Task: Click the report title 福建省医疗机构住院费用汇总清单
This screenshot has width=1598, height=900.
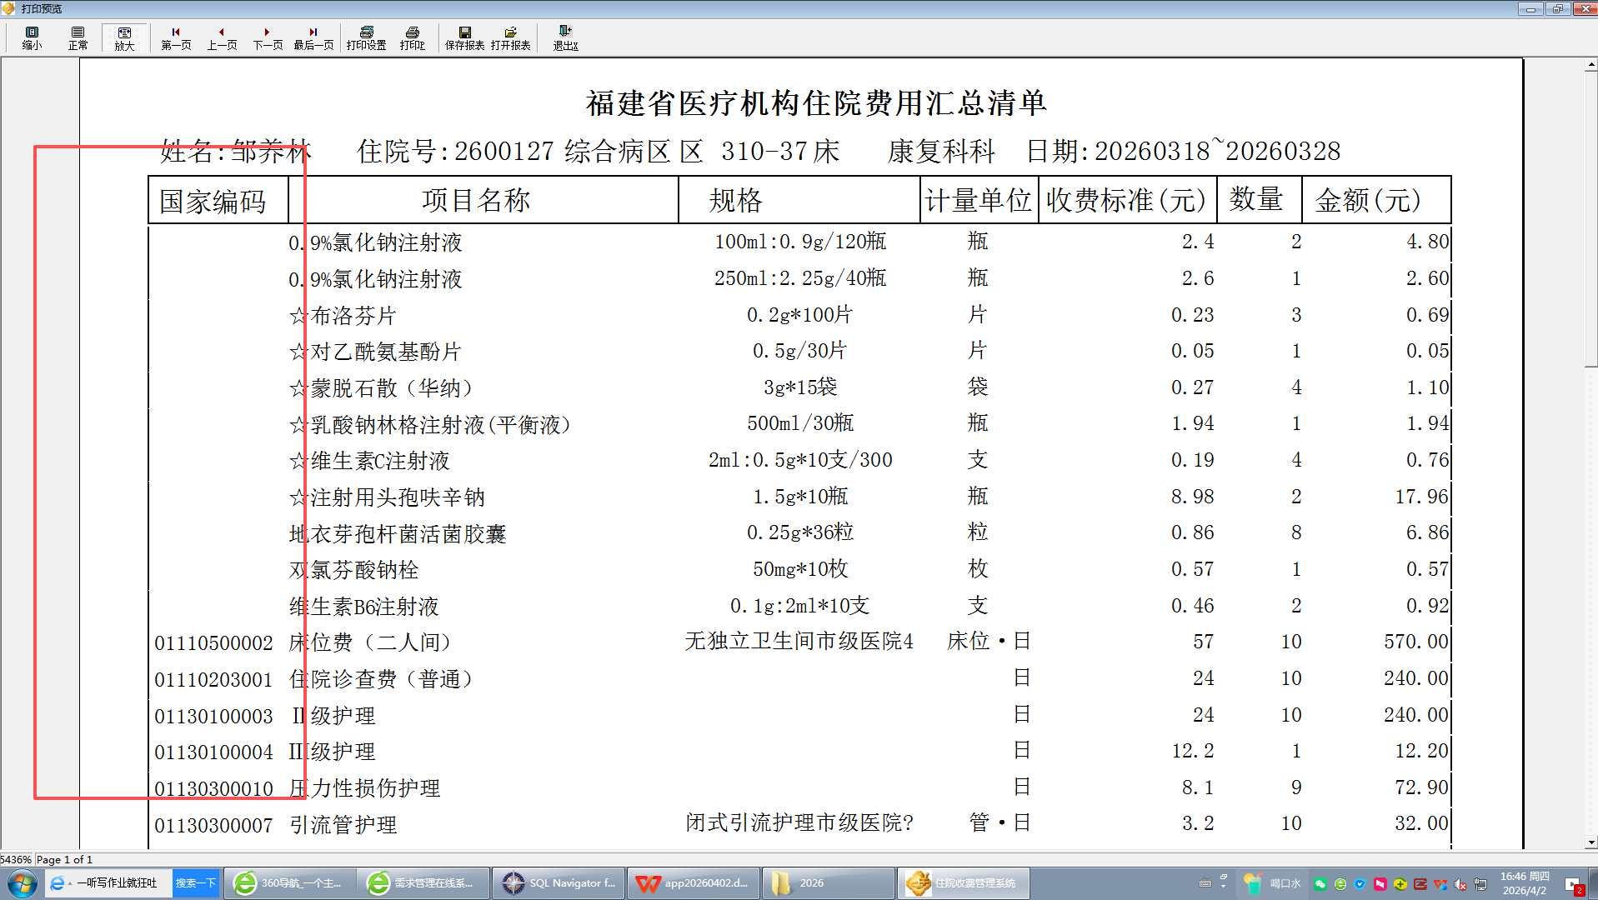Action: click(x=816, y=102)
